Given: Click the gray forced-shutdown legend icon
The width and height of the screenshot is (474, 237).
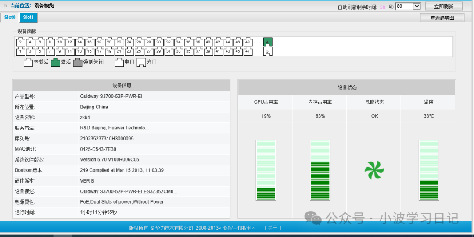Looking at the screenshot, I should (78, 62).
